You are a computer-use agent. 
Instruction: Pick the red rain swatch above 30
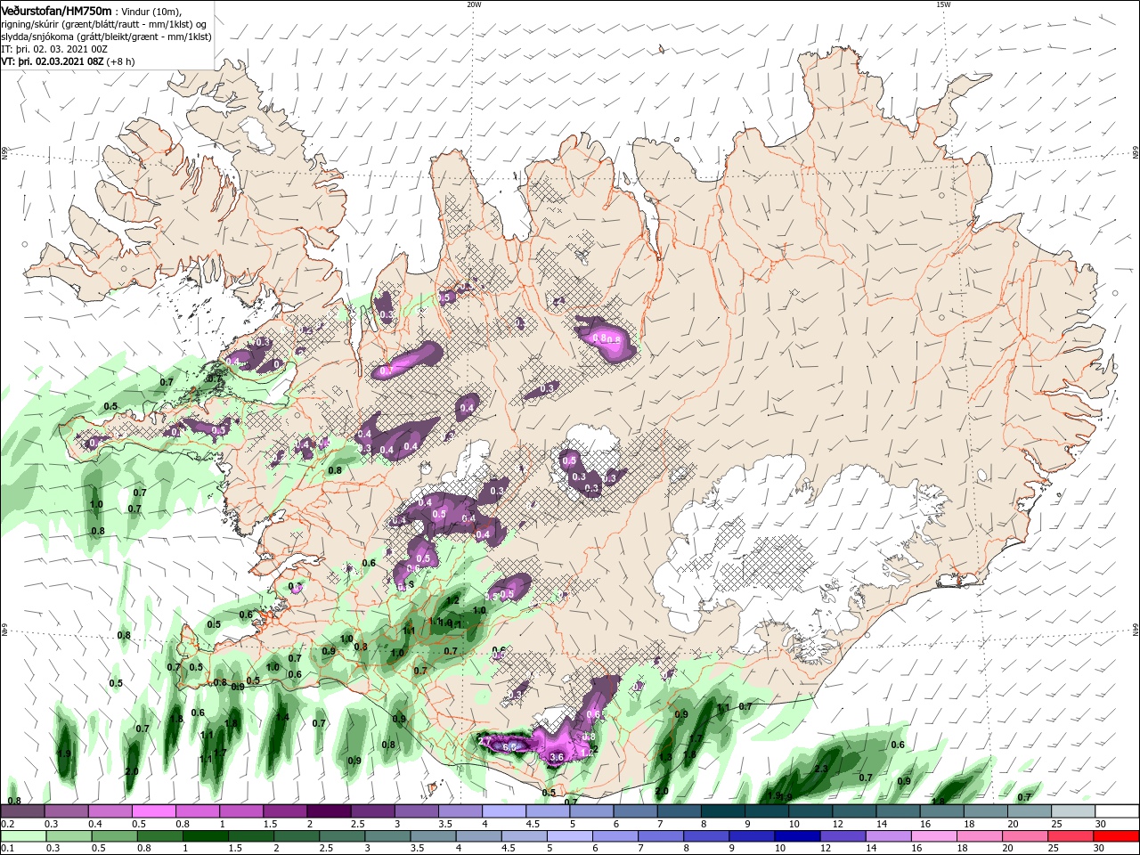pos(1118,836)
